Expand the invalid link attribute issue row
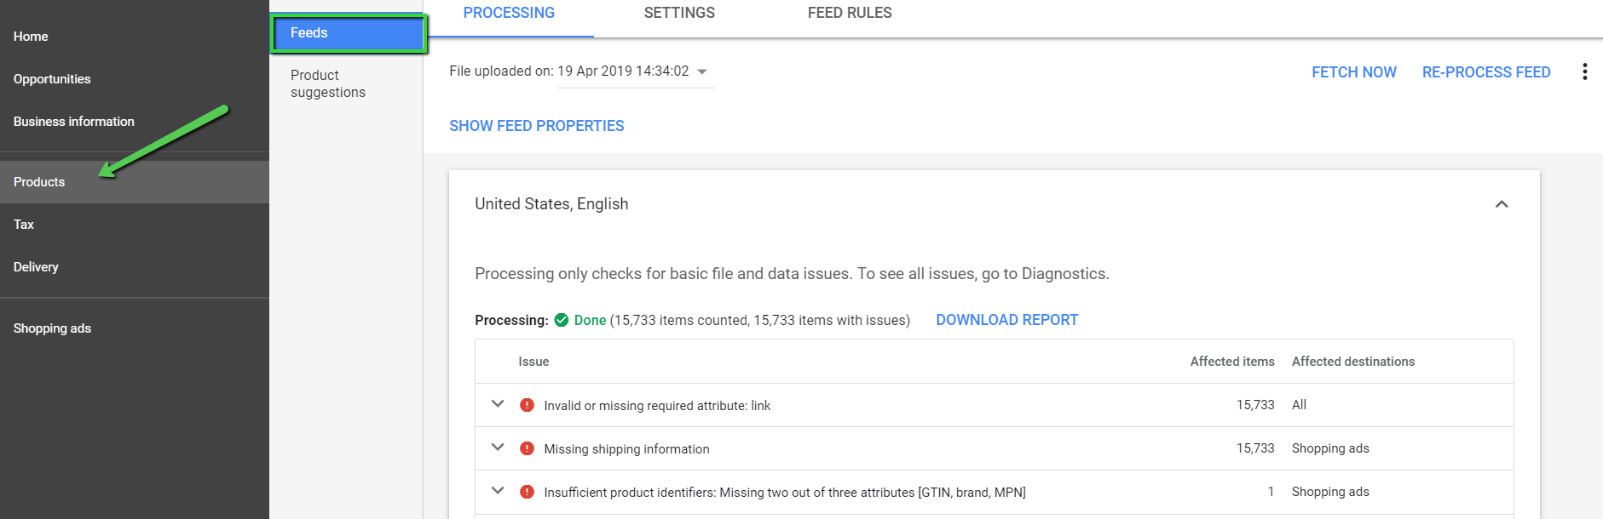 [x=498, y=404]
